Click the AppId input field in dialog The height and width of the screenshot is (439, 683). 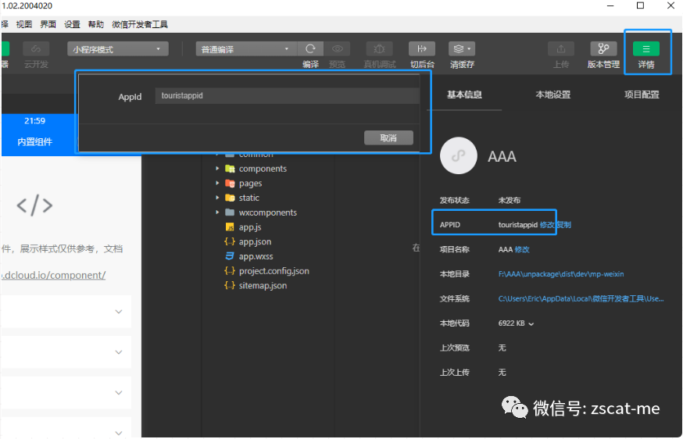click(x=288, y=96)
